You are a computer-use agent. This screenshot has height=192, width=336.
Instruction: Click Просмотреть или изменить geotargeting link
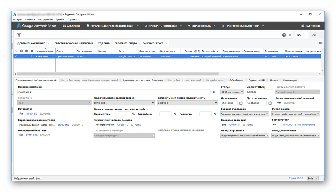pos(299,125)
